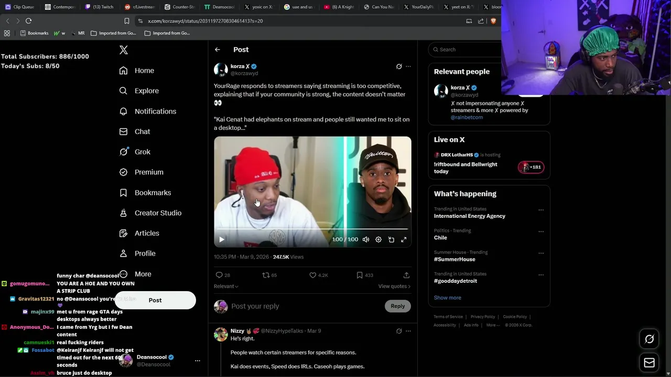Open the MR bookmark in bookmarks bar
The image size is (671, 377).
(77, 33)
